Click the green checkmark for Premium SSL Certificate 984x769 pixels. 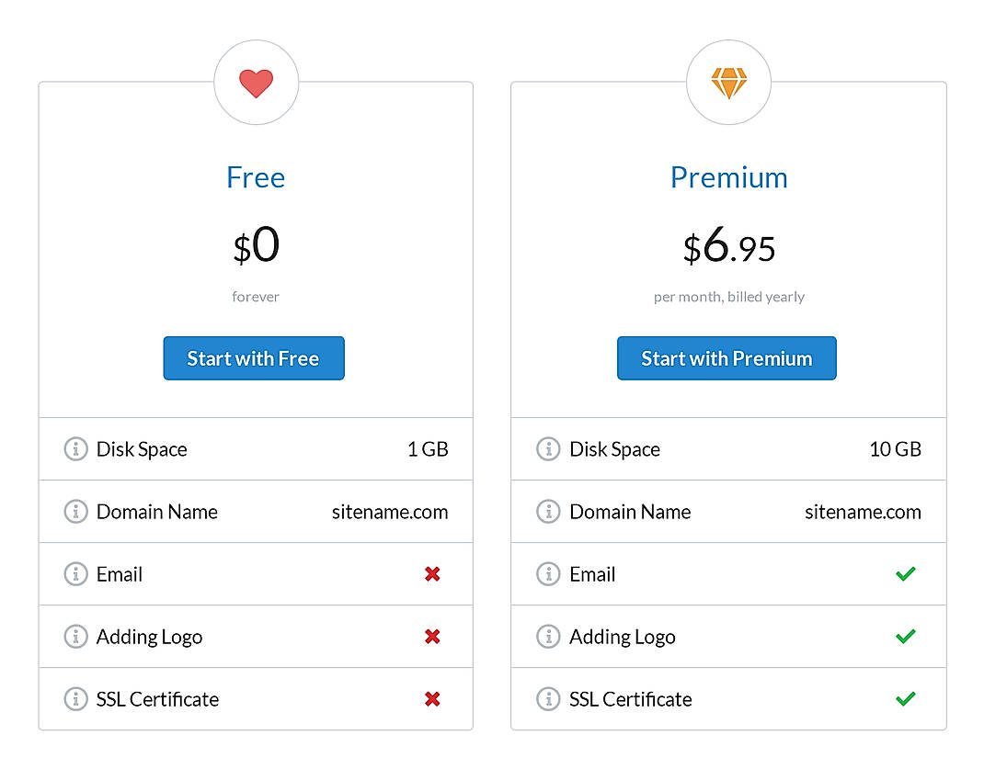coord(905,698)
